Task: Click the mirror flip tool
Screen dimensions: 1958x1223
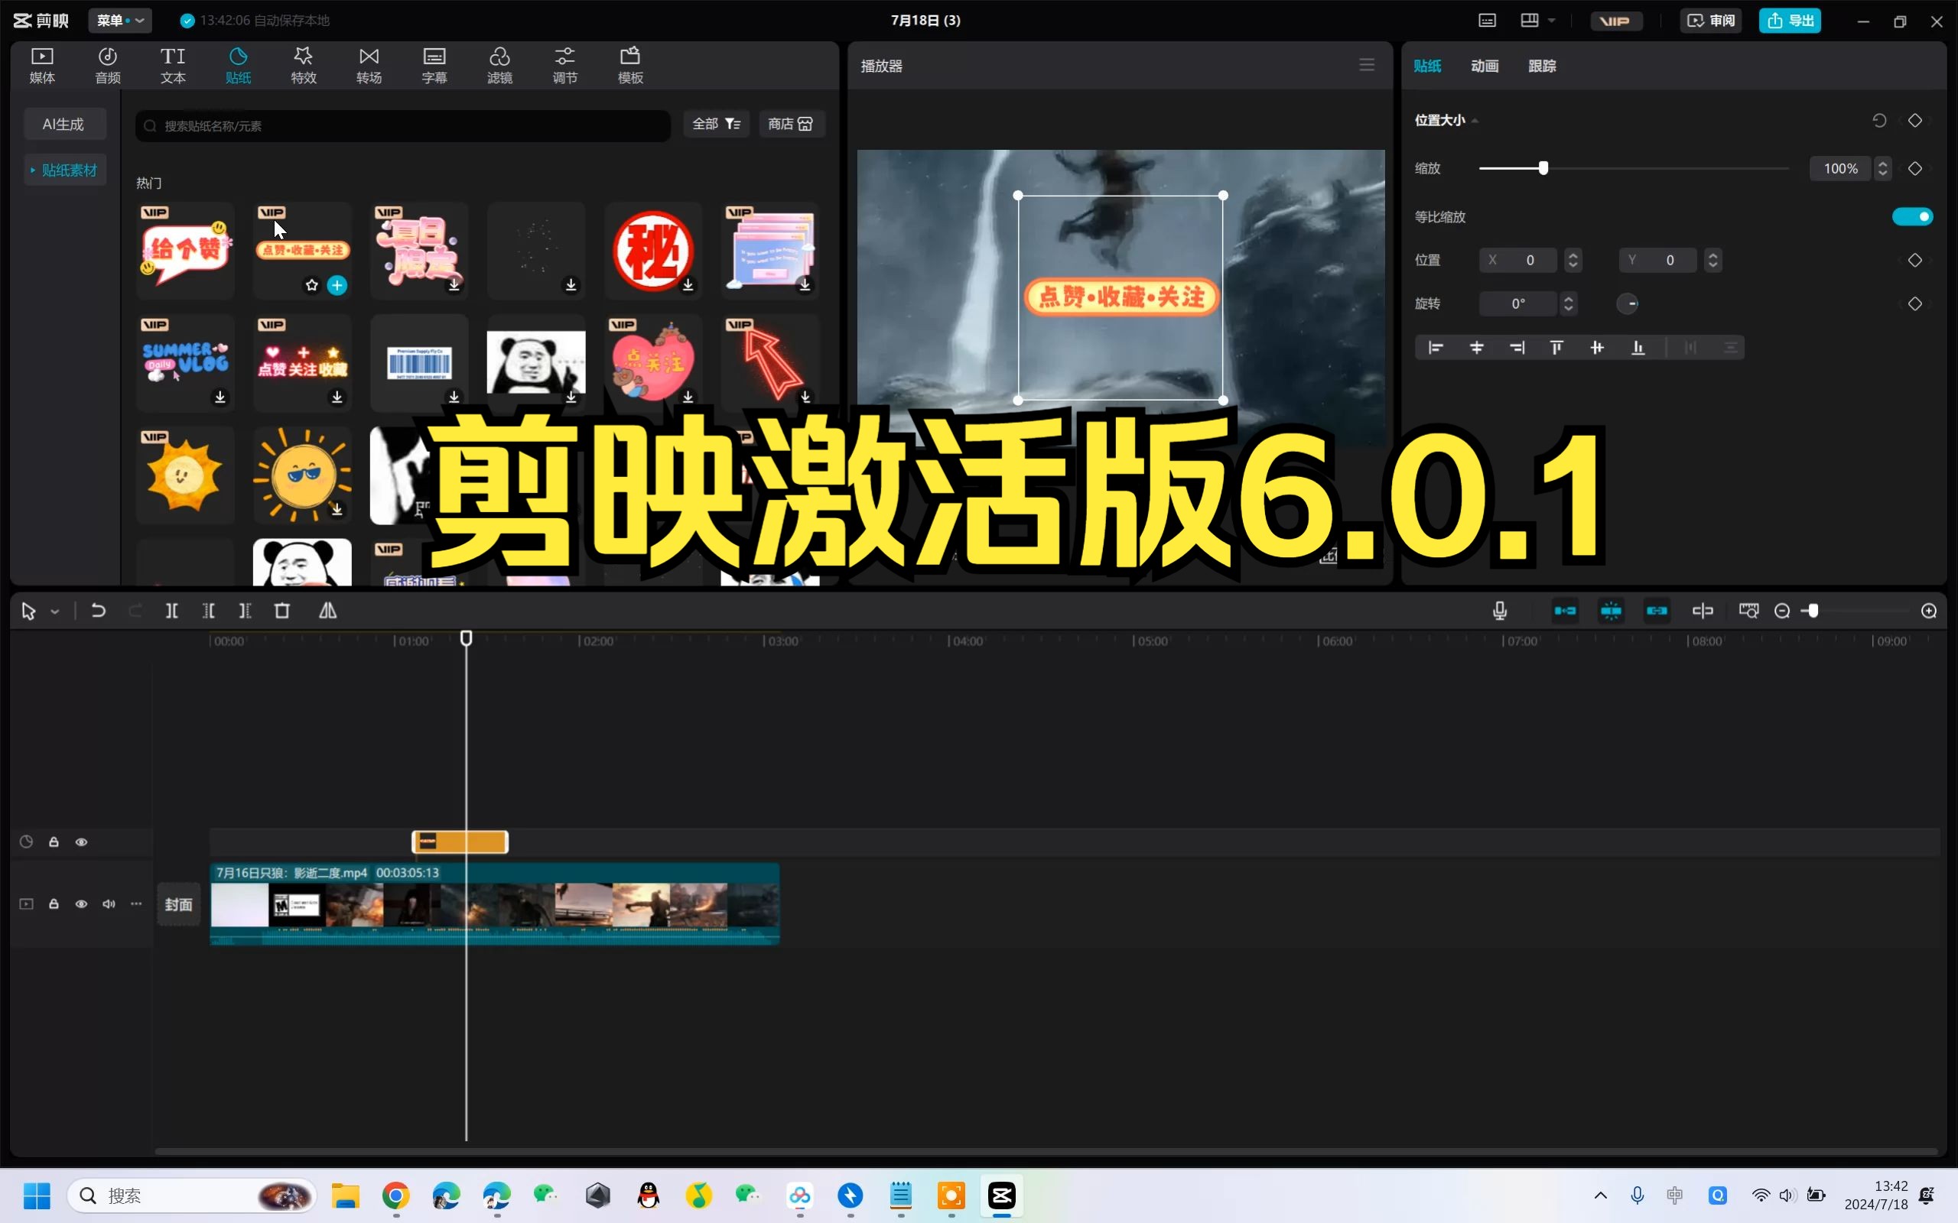Action: point(327,611)
